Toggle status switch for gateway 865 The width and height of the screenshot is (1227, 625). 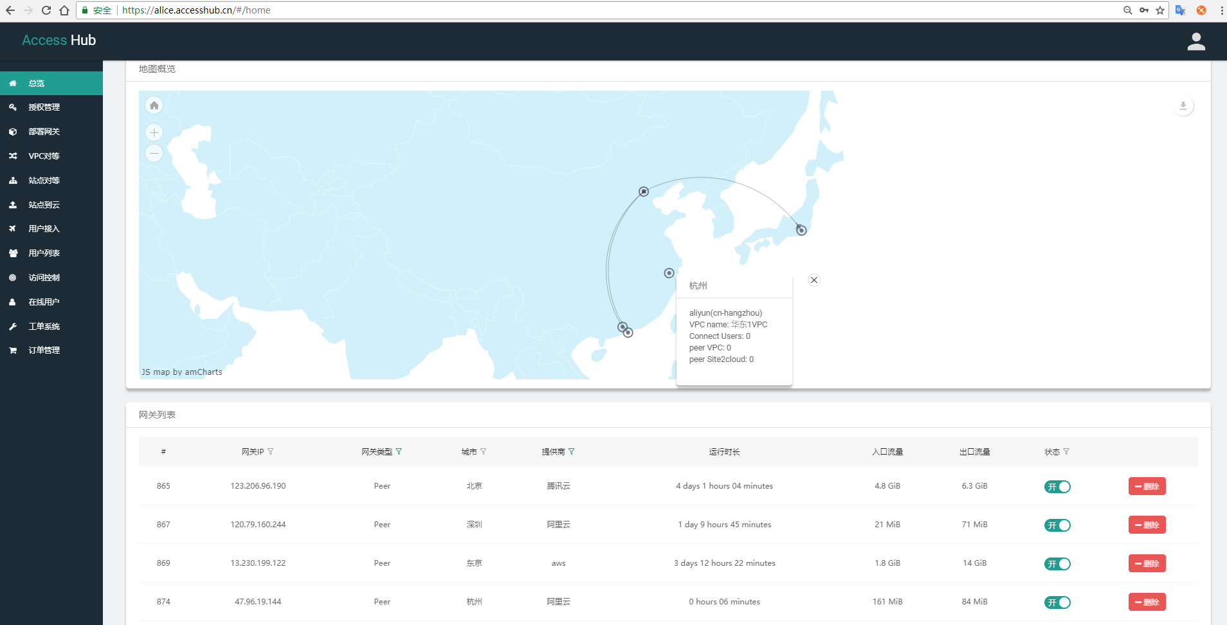pos(1057,487)
